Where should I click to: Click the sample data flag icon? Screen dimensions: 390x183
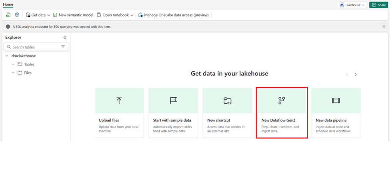(173, 100)
